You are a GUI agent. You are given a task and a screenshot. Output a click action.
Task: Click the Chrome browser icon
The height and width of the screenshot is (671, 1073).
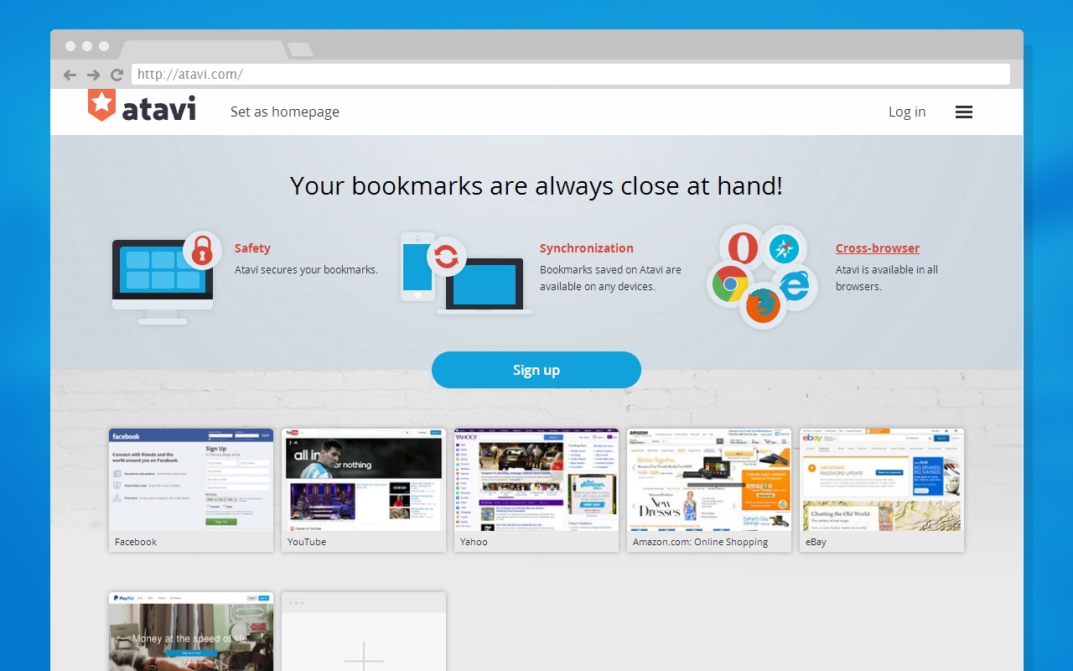730,284
